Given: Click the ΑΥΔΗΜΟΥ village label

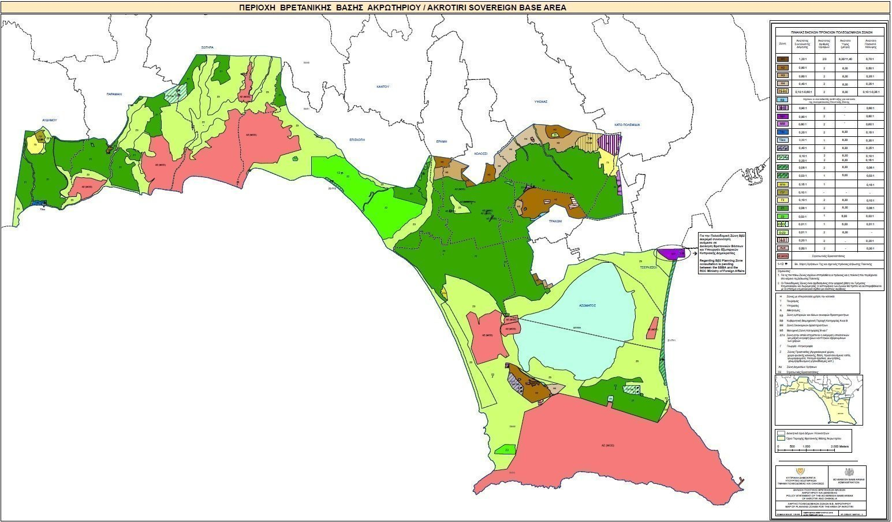Looking at the screenshot, I should [x=51, y=120].
